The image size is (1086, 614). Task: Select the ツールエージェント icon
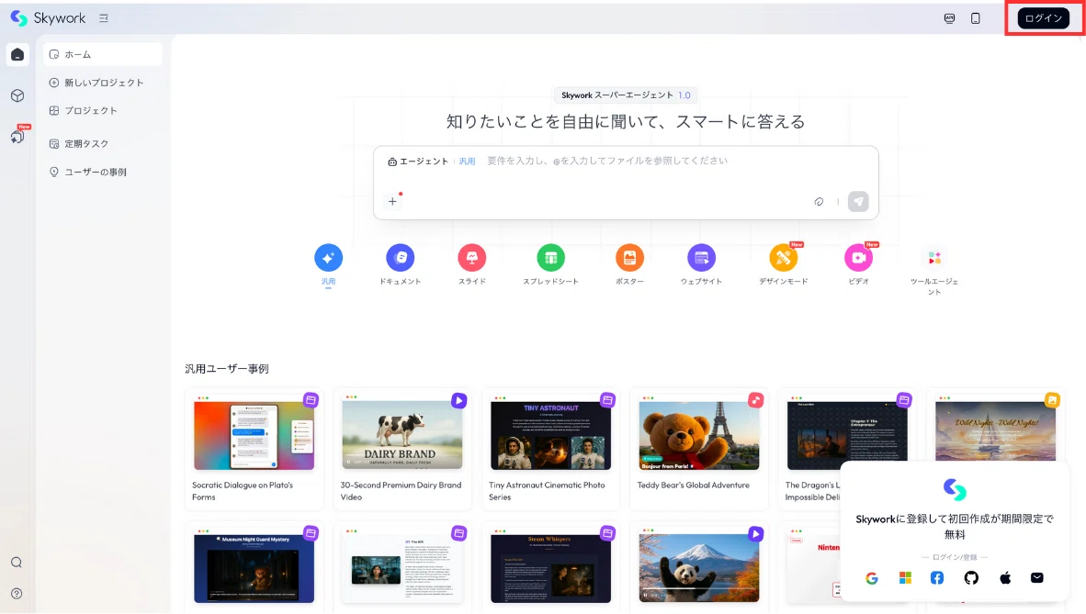click(934, 258)
